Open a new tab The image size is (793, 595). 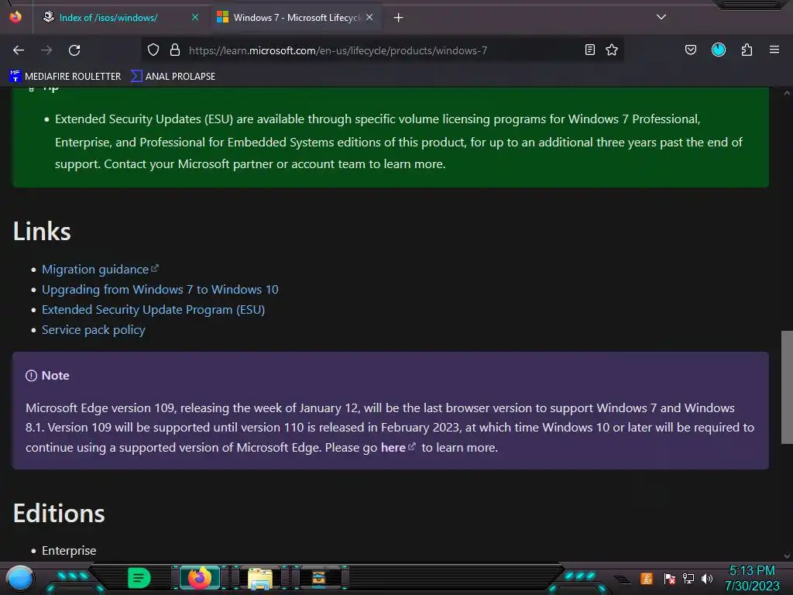399,18
